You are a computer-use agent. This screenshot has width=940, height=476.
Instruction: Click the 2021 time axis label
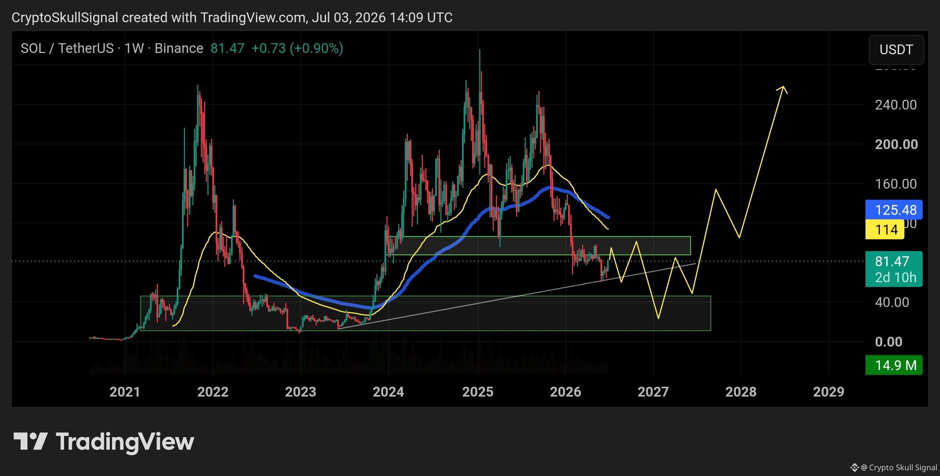(125, 392)
